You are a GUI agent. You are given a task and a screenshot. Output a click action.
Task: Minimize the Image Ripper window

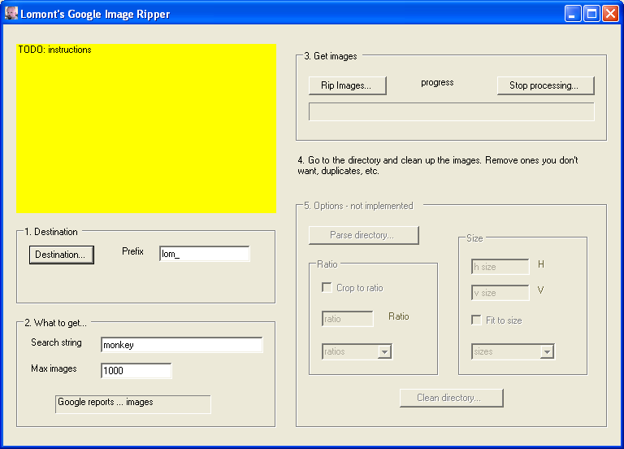click(574, 14)
